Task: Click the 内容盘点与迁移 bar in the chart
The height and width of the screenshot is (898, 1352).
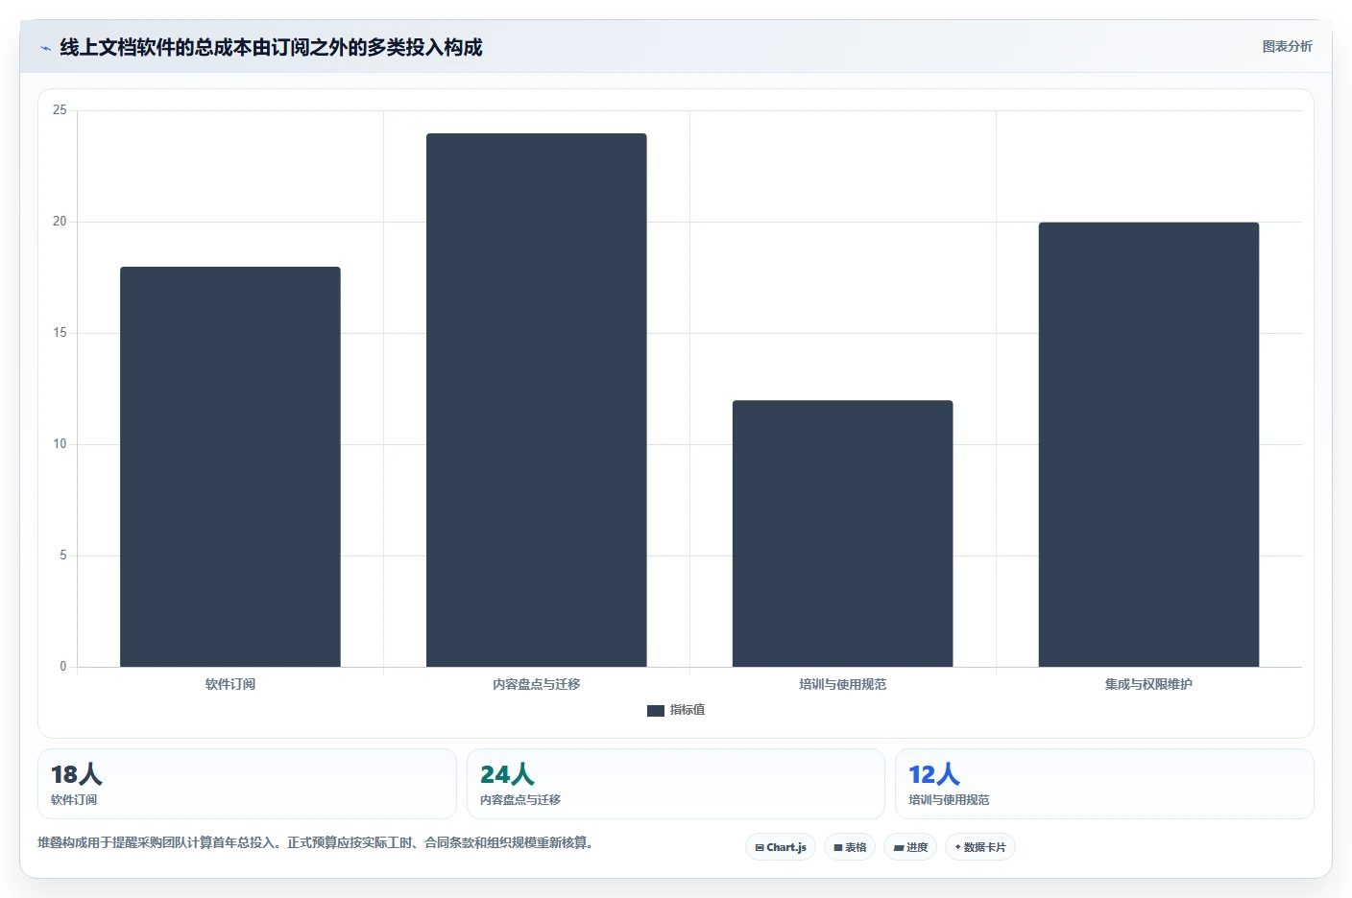Action: coord(537,400)
